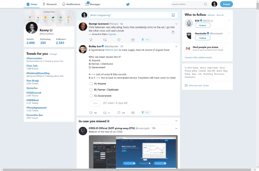This screenshot has height=171, width=259.
Task: Open the Moments tab
Action: (50, 4)
